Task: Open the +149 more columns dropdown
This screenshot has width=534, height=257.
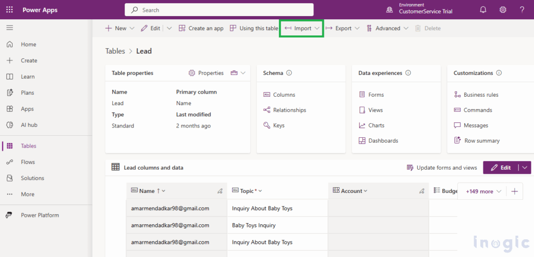Action: pos(483,191)
